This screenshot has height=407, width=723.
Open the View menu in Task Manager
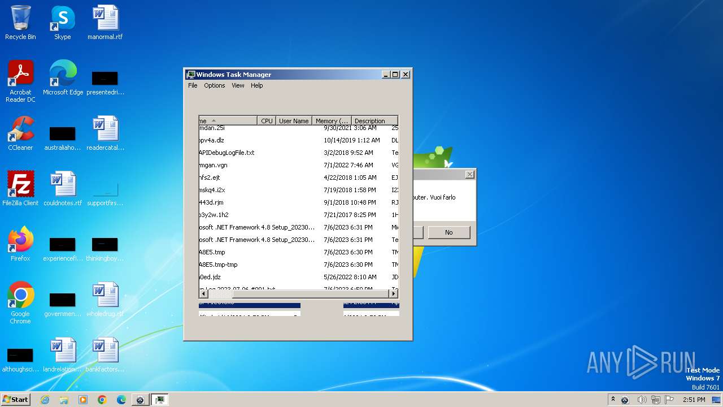click(238, 85)
